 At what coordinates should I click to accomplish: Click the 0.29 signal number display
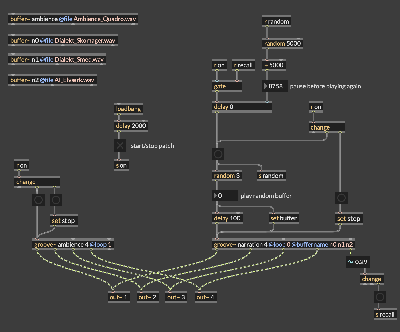pyautogui.click(x=358, y=262)
